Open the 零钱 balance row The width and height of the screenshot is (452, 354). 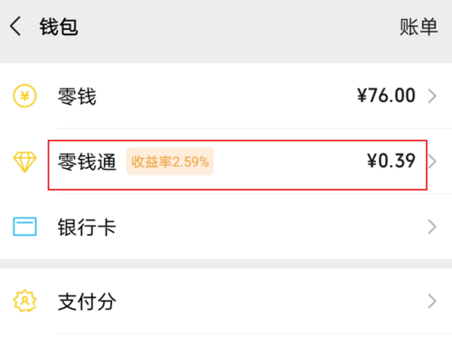coord(226,96)
